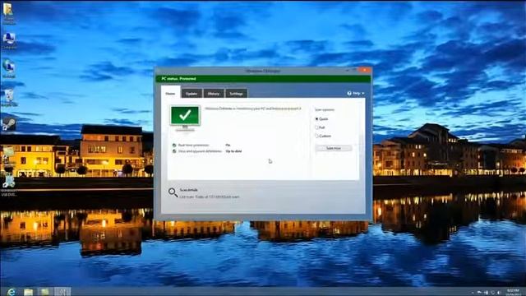Switch to the Settings tab

236,94
